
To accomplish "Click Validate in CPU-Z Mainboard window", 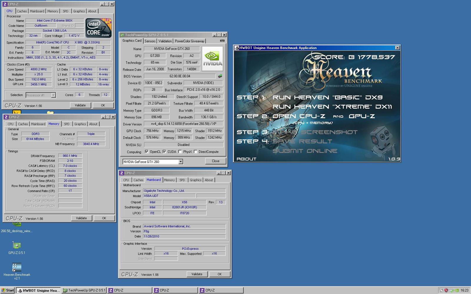I will click(197, 274).
